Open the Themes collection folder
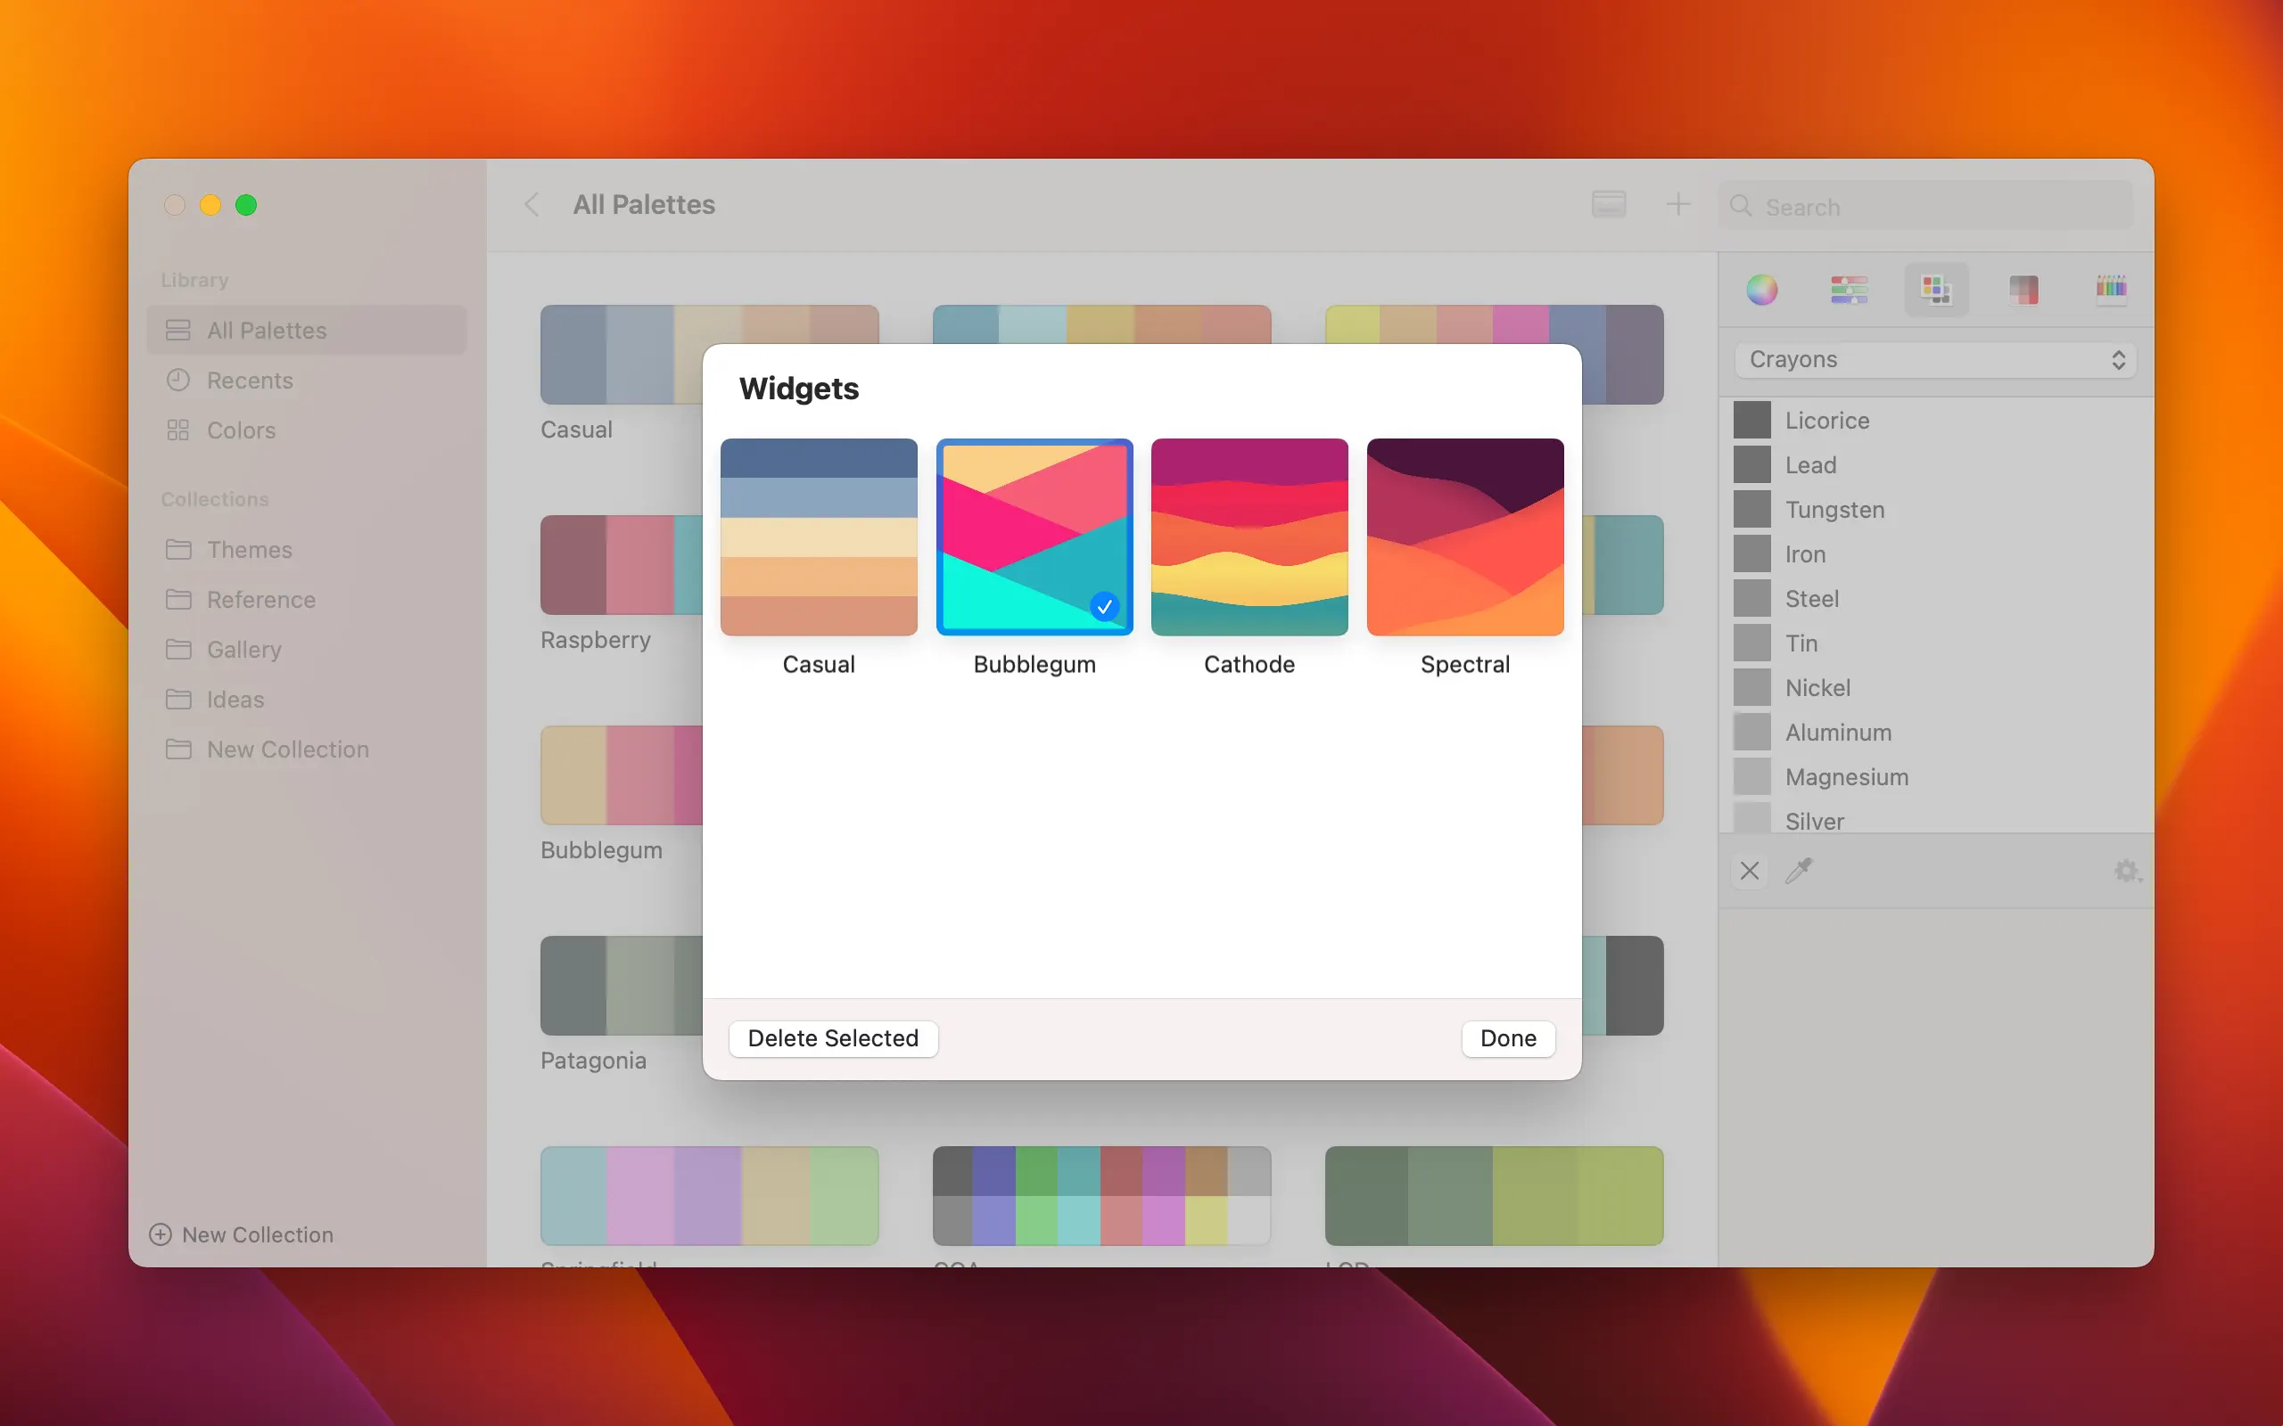 249,550
